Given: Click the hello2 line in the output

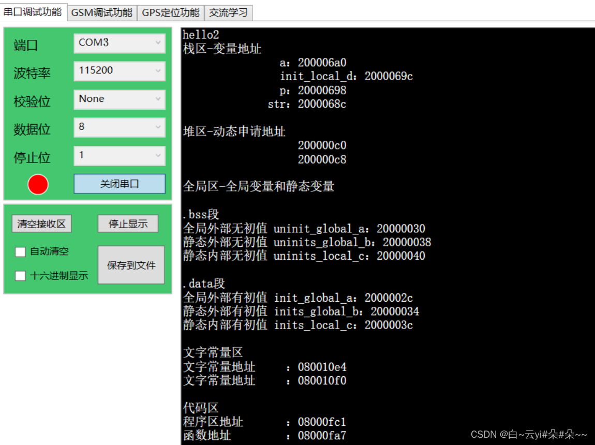Looking at the screenshot, I should point(201,35).
